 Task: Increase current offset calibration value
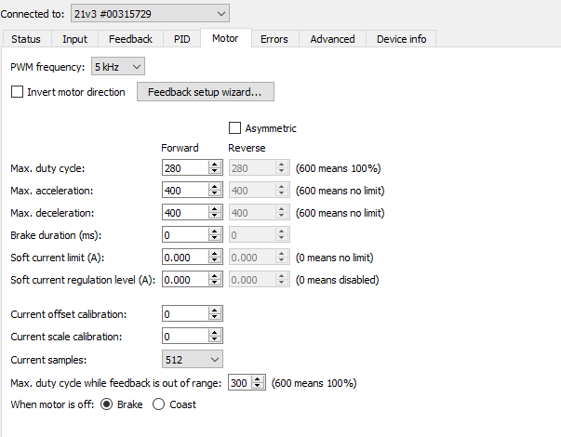click(x=215, y=311)
